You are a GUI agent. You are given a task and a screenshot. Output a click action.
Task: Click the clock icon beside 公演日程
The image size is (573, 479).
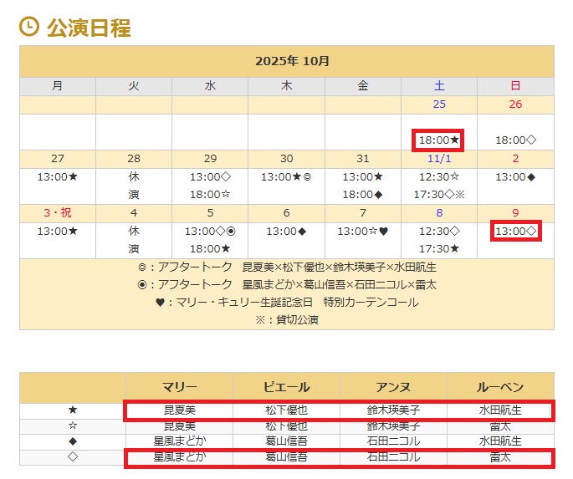(x=29, y=27)
